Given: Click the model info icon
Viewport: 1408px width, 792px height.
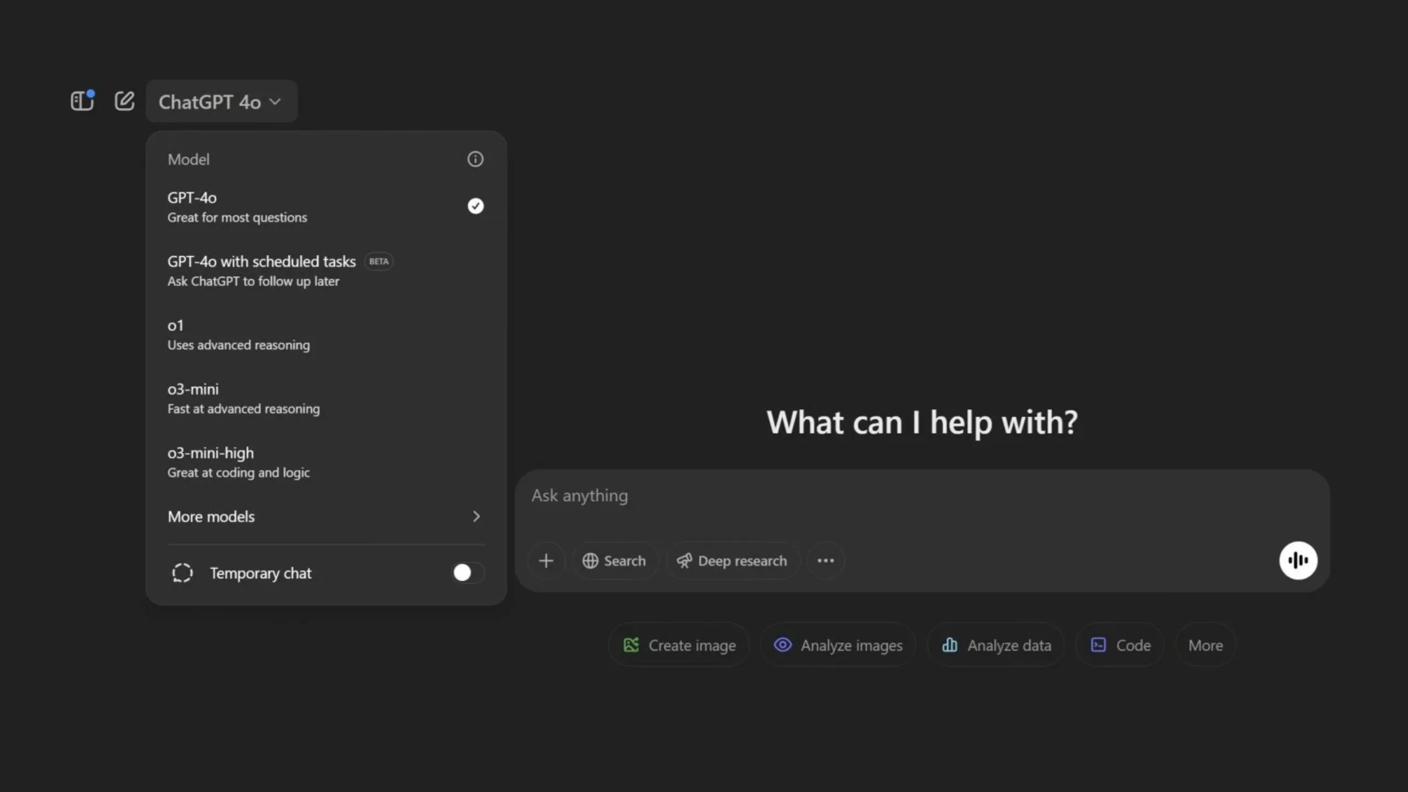Looking at the screenshot, I should tap(475, 159).
